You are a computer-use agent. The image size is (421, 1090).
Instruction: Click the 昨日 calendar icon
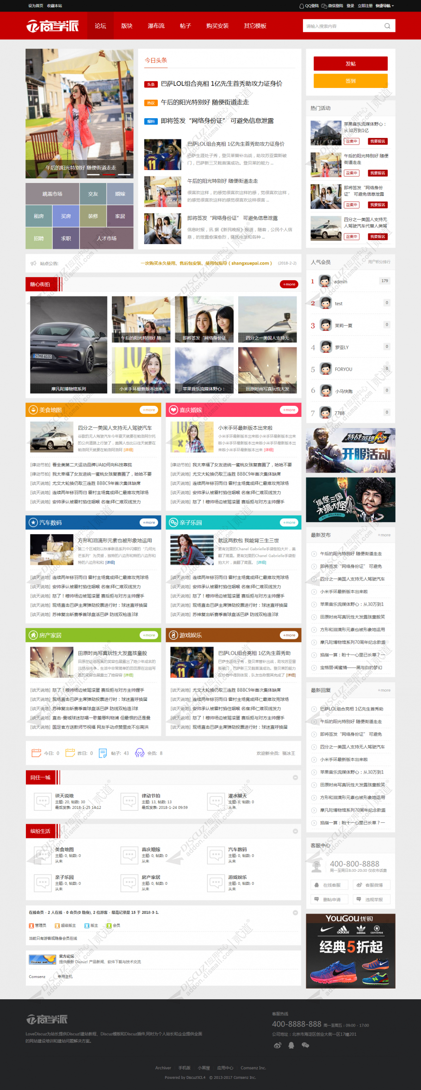tap(70, 753)
